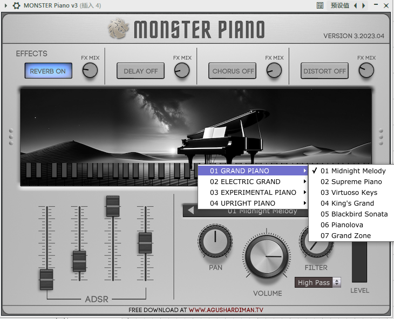Click the previous preset triangle beside preset name
The image size is (394, 319).
(x=191, y=211)
